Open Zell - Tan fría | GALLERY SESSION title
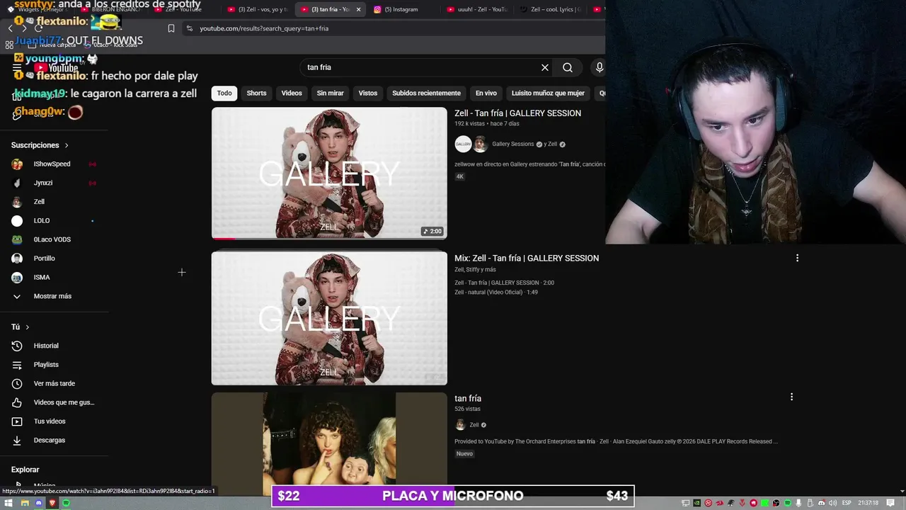906x510 pixels. 517,113
